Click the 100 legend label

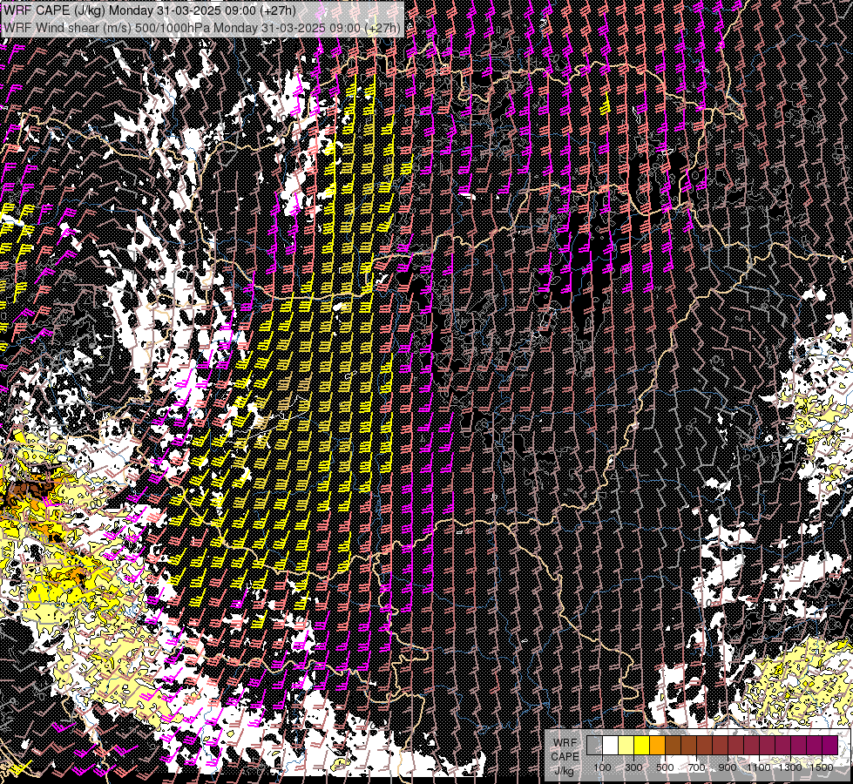coord(602,767)
